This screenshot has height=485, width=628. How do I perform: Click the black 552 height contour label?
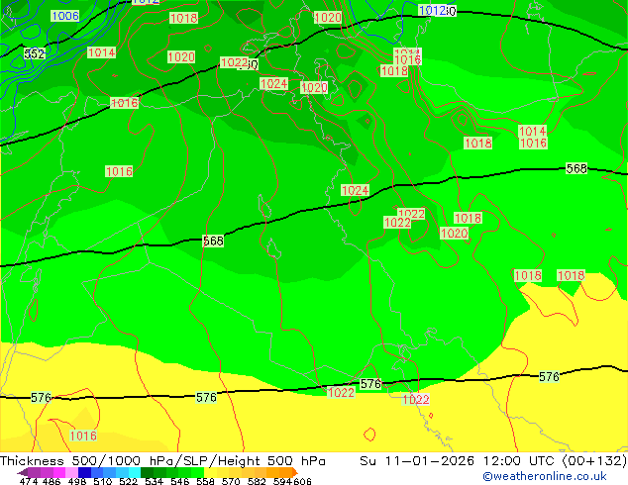pos(34,53)
